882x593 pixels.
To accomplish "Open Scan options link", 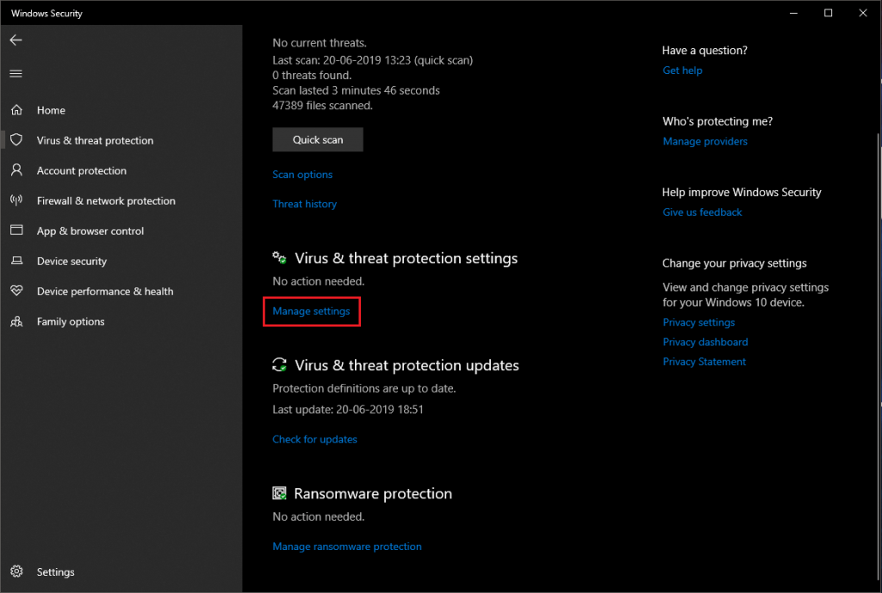I will tap(302, 174).
